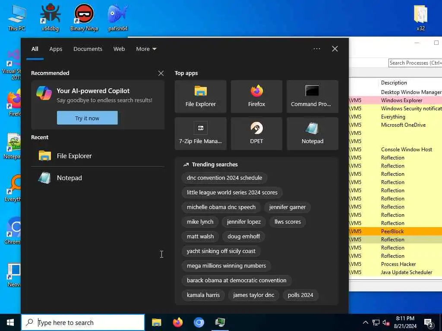Switch to the Apps search tab
Screen dimensions: 442x331
click(x=56, y=49)
